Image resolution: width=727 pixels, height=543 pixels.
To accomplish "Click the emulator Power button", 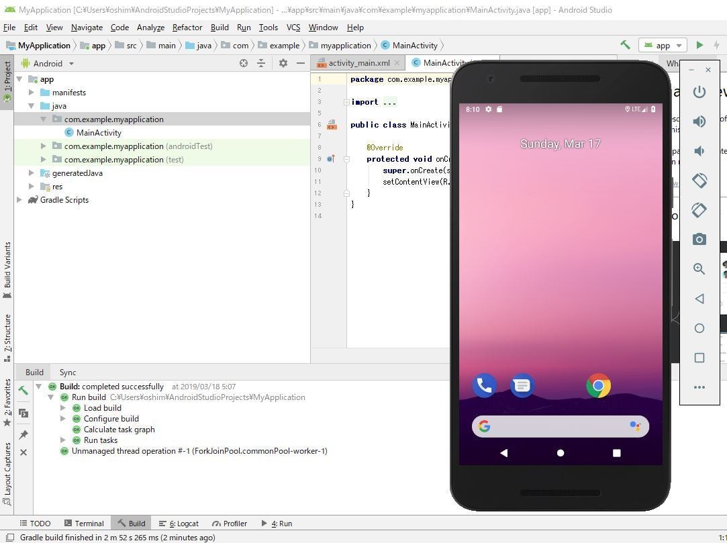I will (x=699, y=92).
